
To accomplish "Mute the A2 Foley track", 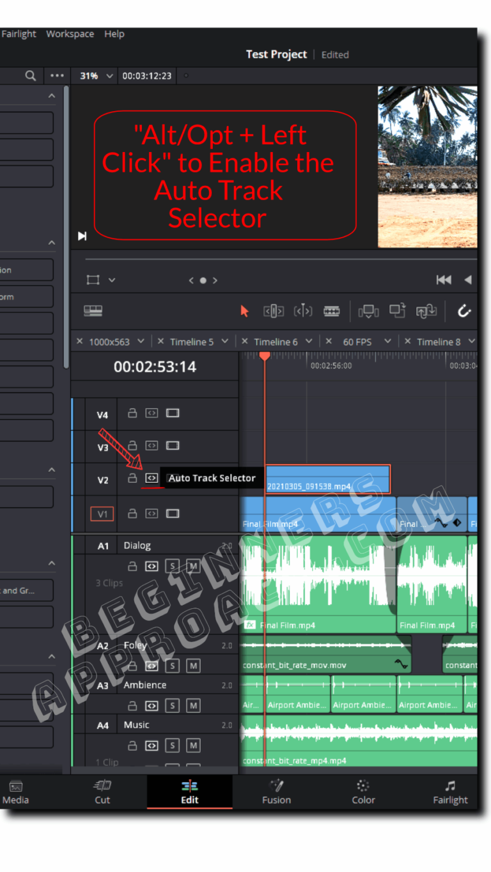I will click(193, 666).
